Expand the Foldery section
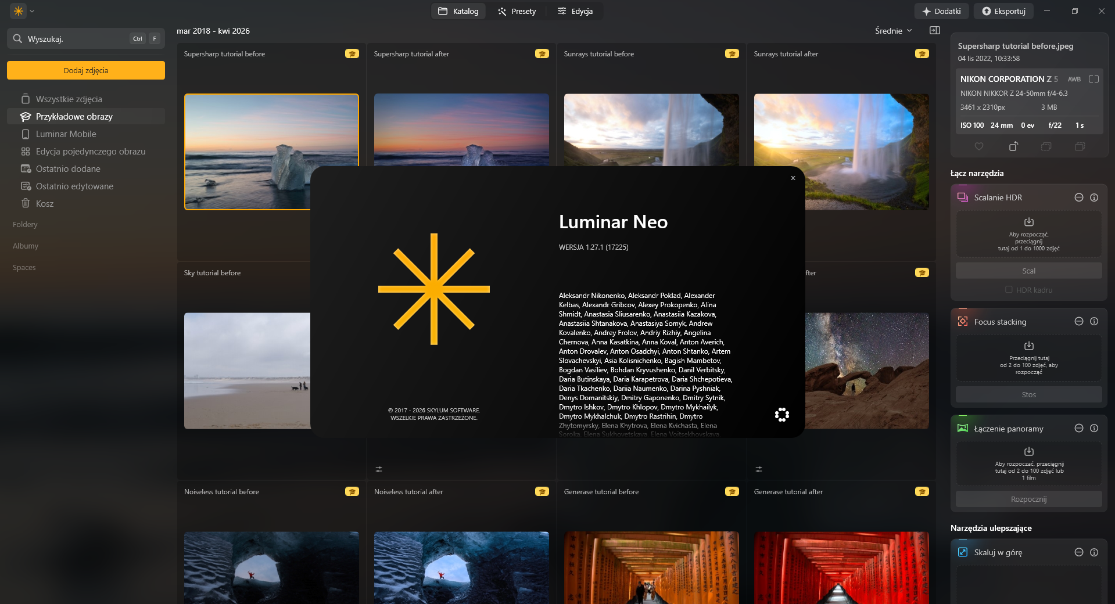The width and height of the screenshot is (1115, 604). pos(25,224)
